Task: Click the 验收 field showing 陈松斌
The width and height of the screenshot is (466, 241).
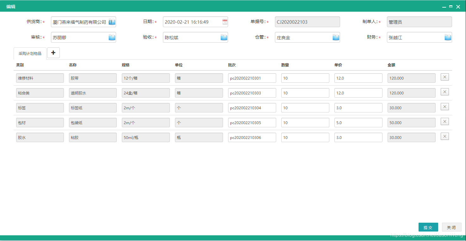Action: (196, 37)
